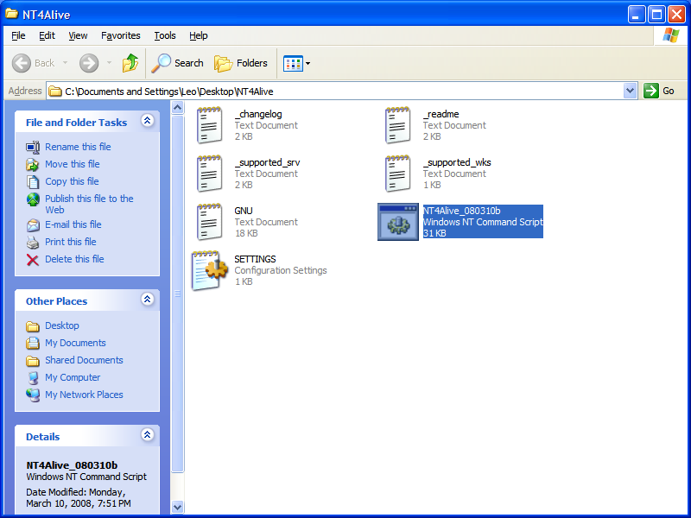Viewport: 691px width, 518px height.
Task: Click the SETTINGS file name
Action: [255, 259]
